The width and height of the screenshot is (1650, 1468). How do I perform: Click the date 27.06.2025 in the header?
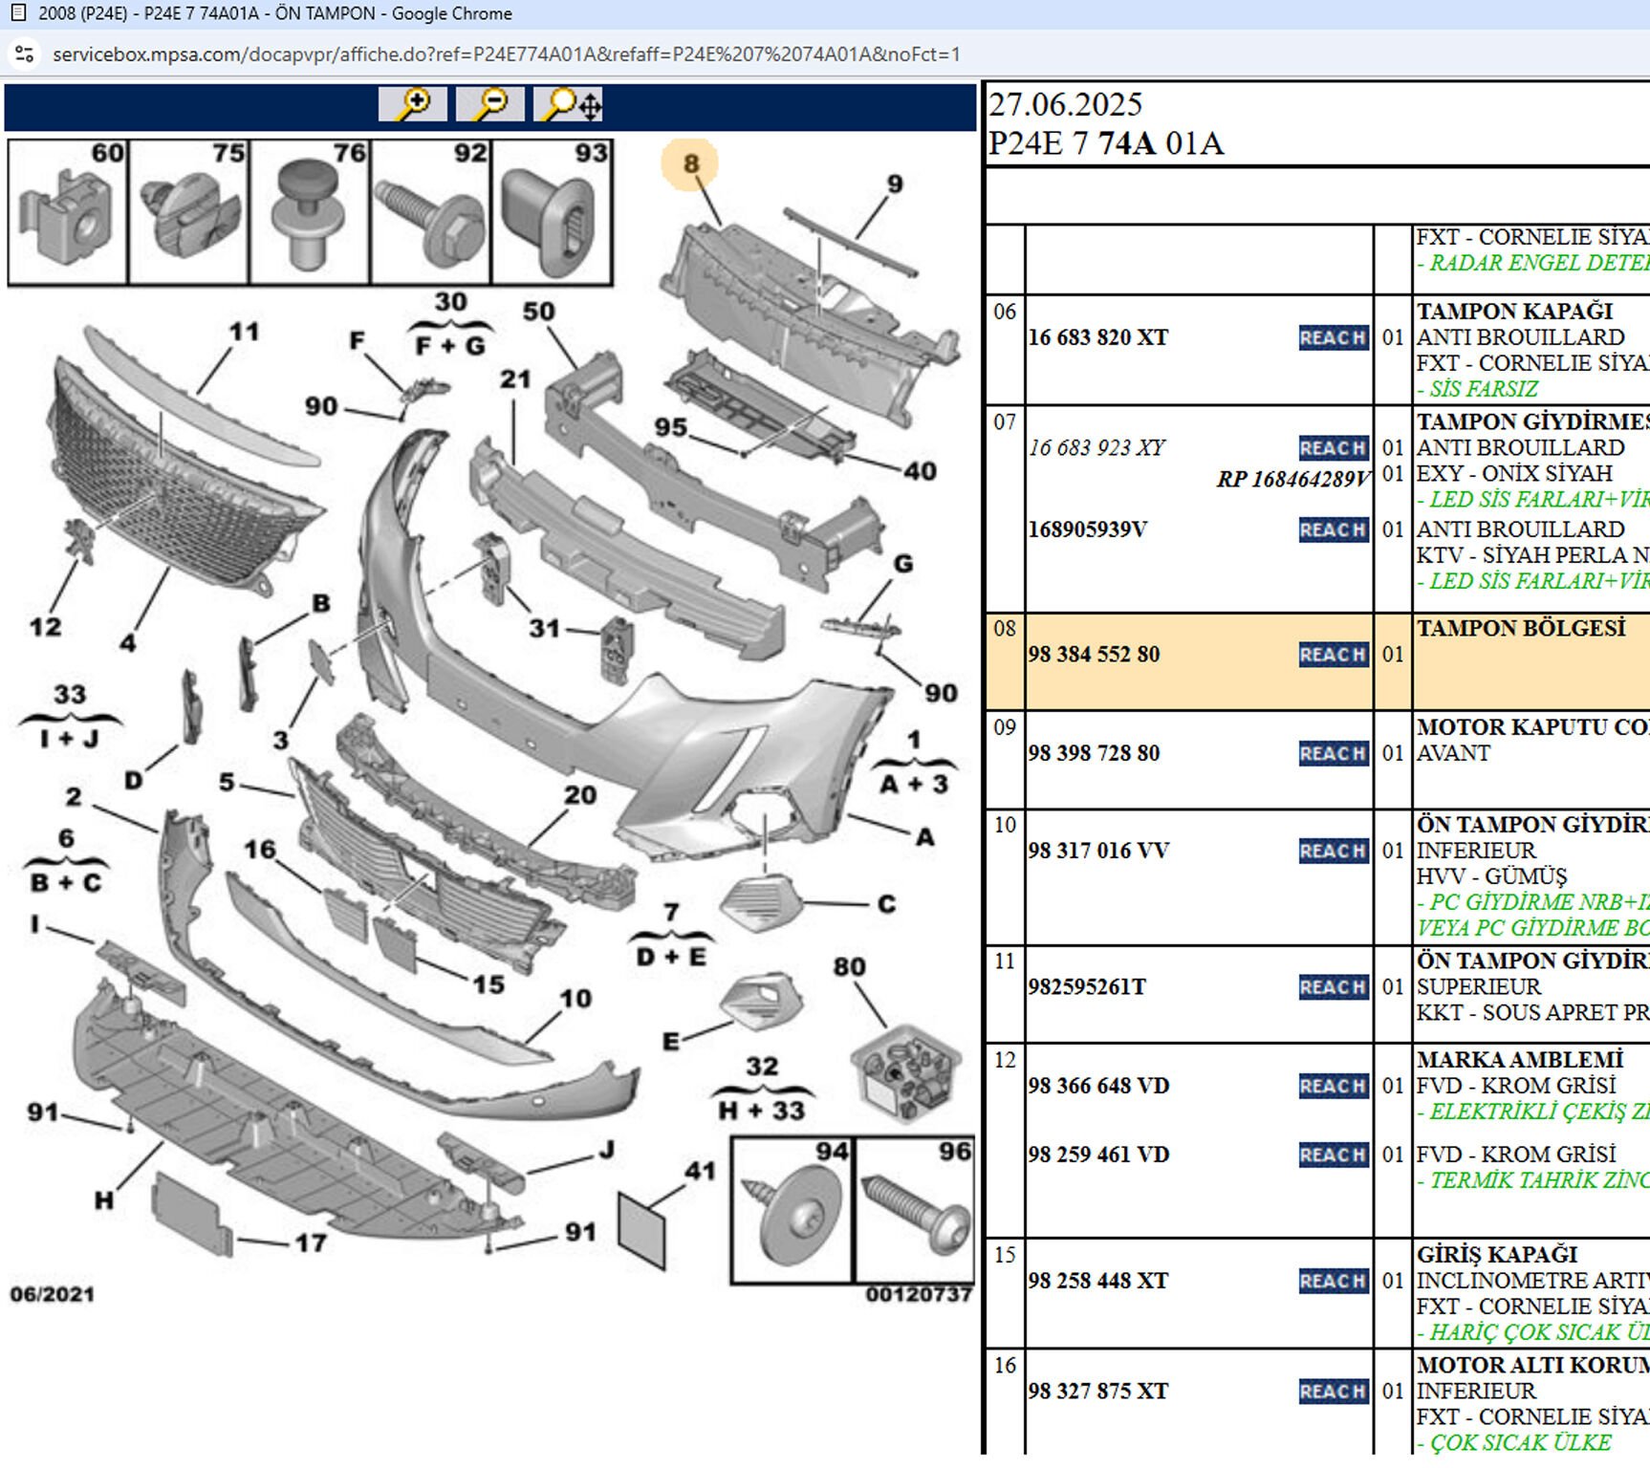coord(1066,104)
